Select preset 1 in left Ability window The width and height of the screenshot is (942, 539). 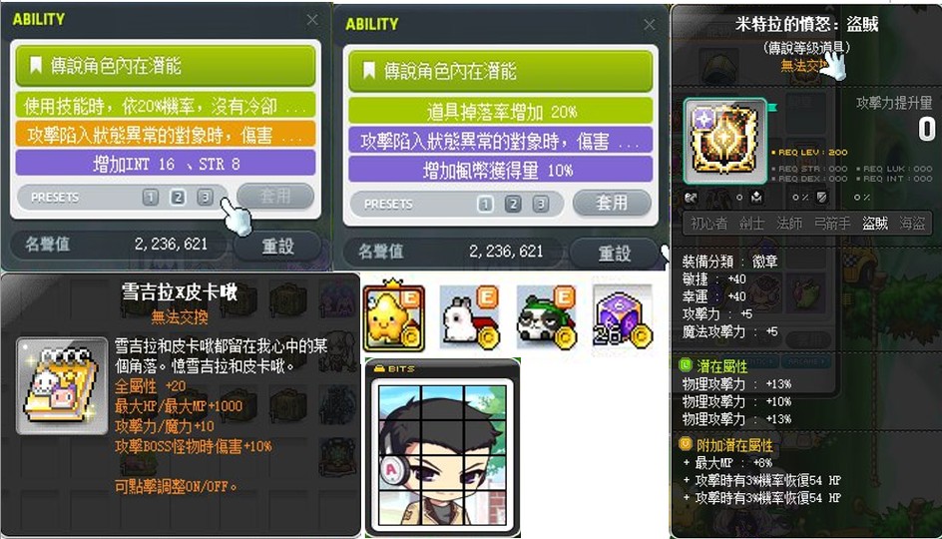coord(151,197)
